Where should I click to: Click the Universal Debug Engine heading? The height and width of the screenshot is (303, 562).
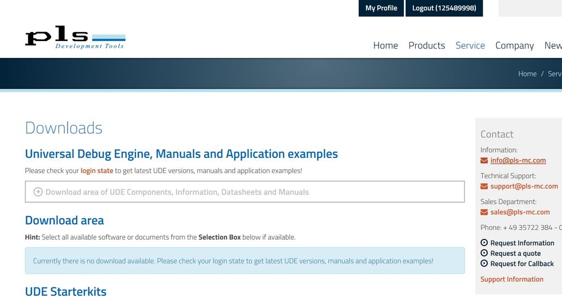181,154
